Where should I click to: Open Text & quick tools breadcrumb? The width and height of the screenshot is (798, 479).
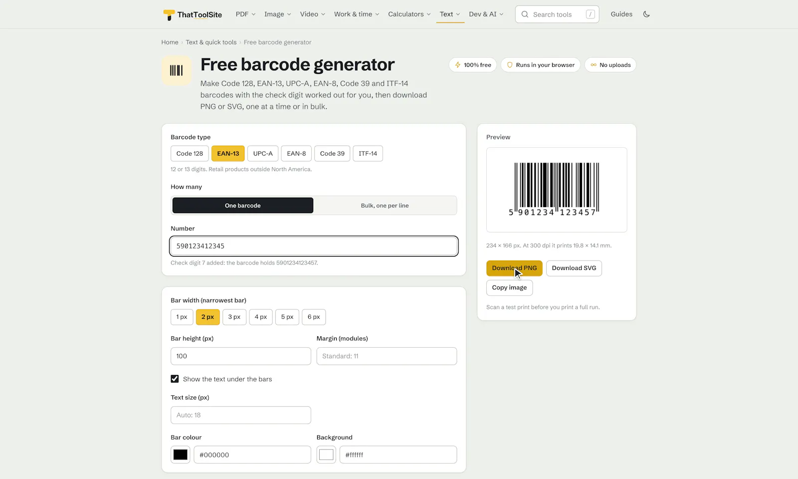click(x=211, y=42)
